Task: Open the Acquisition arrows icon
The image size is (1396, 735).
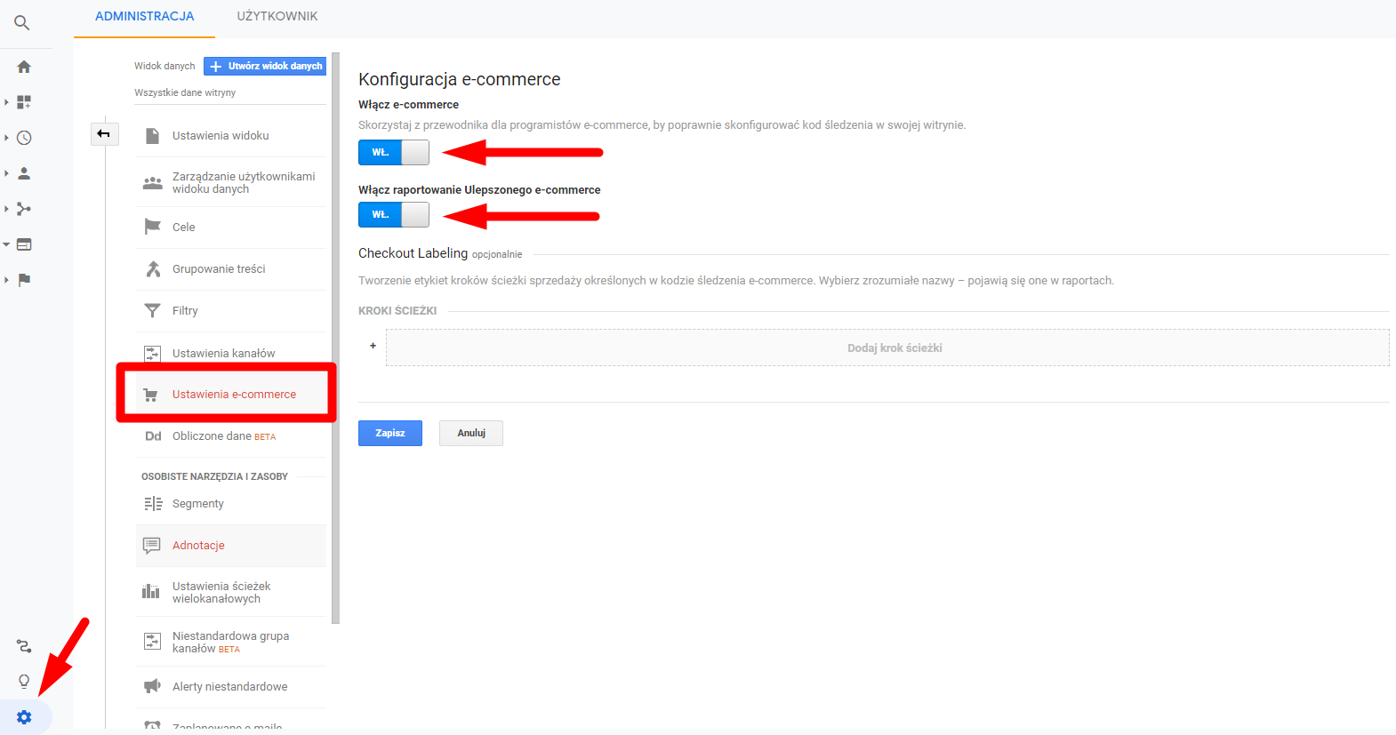Action: pos(24,209)
